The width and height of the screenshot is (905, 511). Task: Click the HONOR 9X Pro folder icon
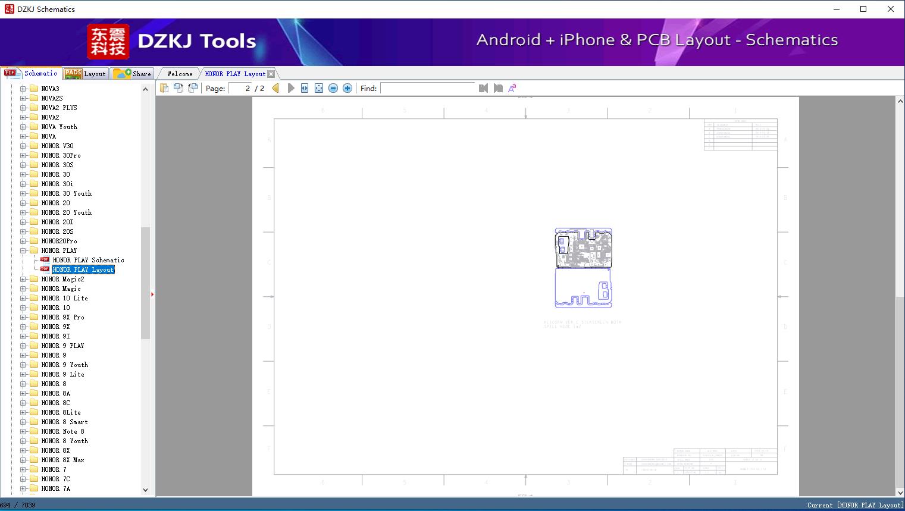point(34,317)
